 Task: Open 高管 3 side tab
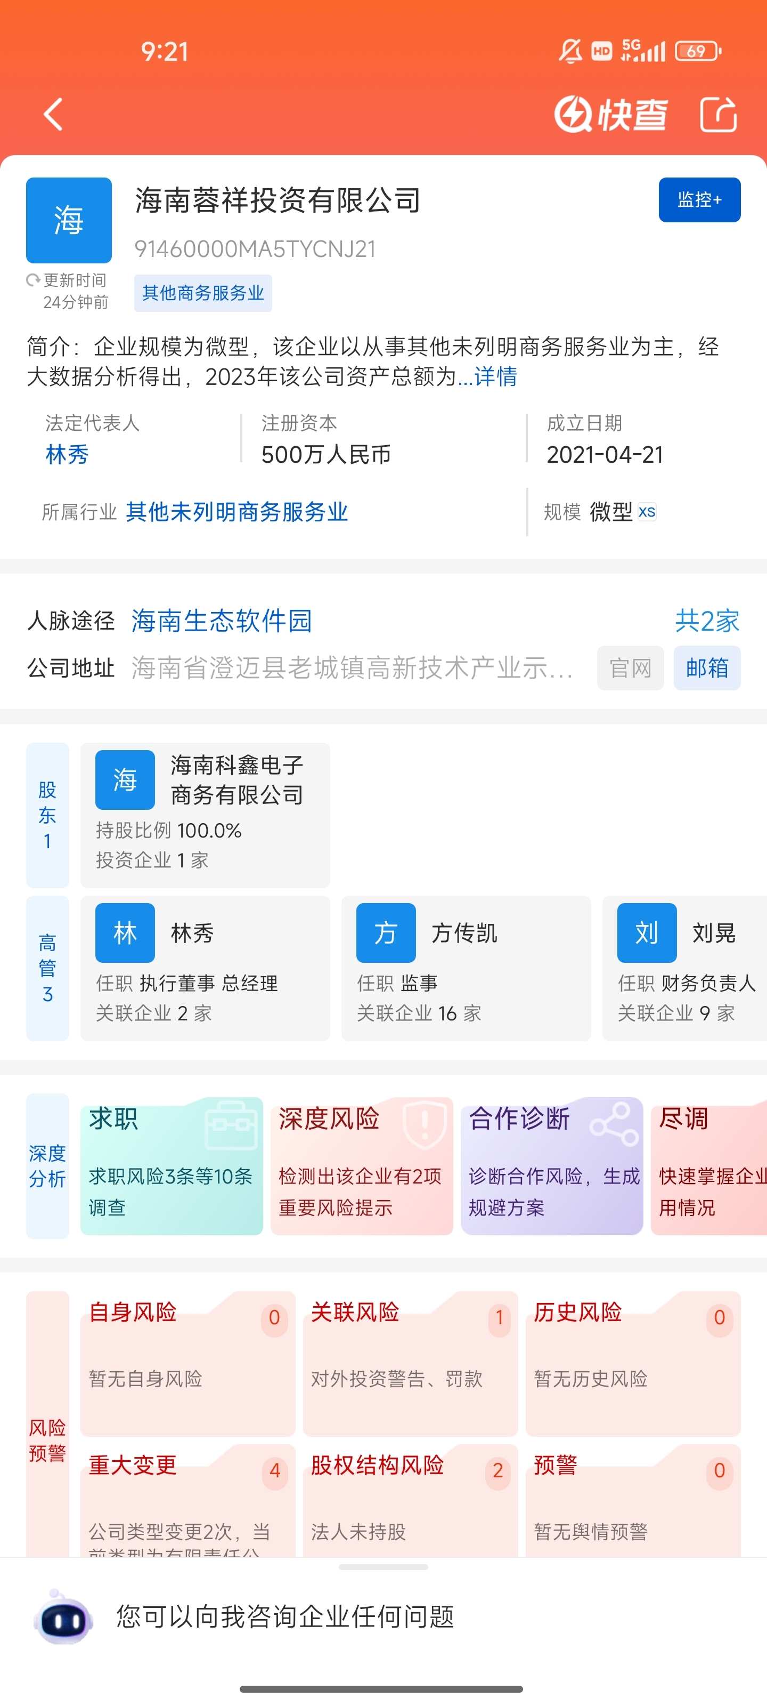pyautogui.click(x=47, y=968)
